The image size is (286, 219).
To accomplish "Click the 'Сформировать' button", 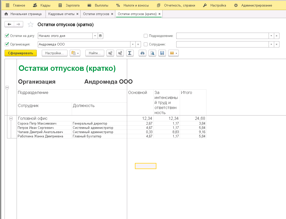I will tap(21, 53).
